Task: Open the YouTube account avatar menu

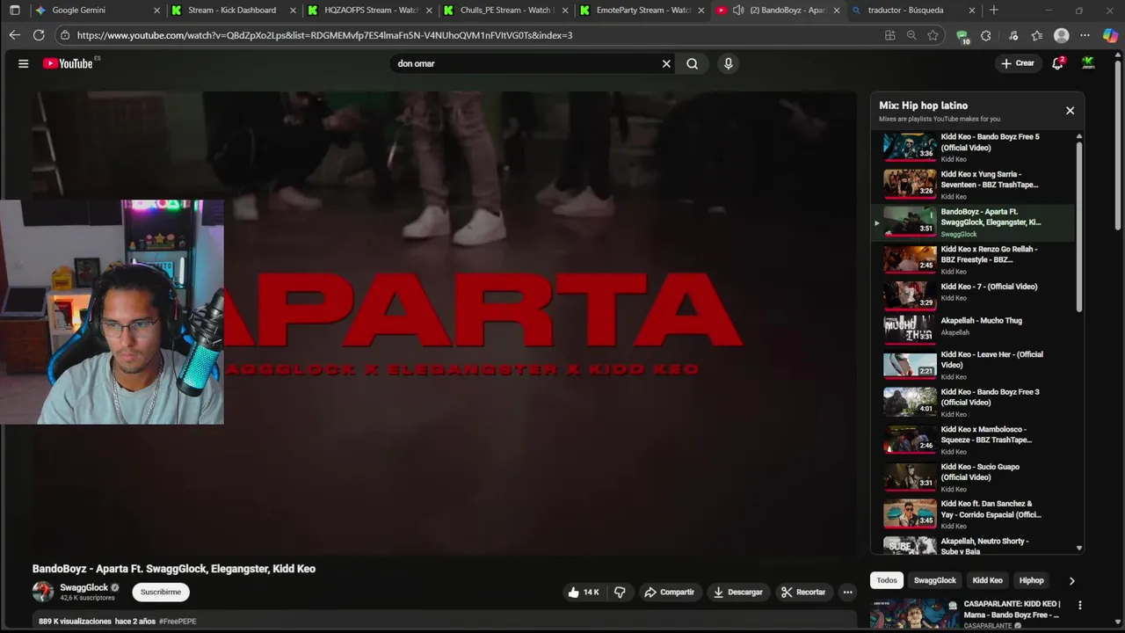Action: 1088,63
